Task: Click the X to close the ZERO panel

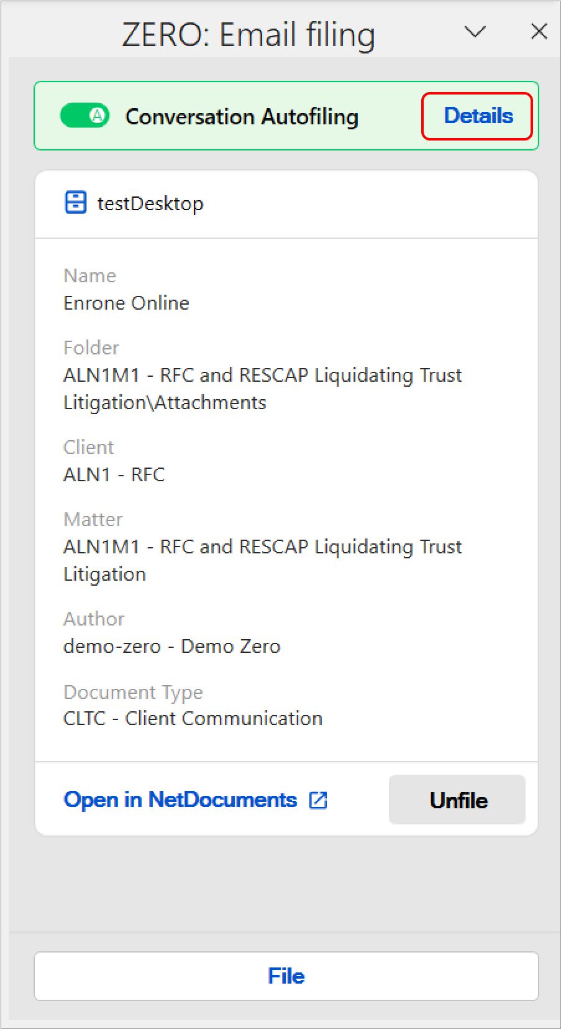Action: (x=538, y=32)
